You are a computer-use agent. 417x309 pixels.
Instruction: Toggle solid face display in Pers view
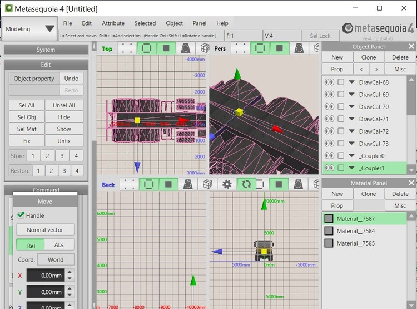tap(280, 48)
